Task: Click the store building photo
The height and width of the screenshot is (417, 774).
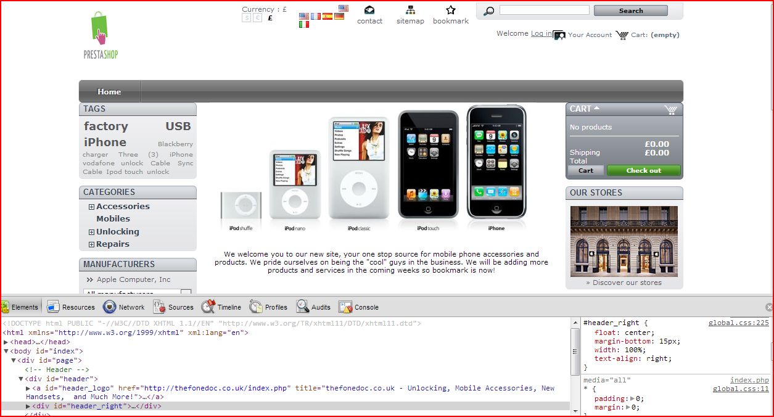Action: click(624, 241)
